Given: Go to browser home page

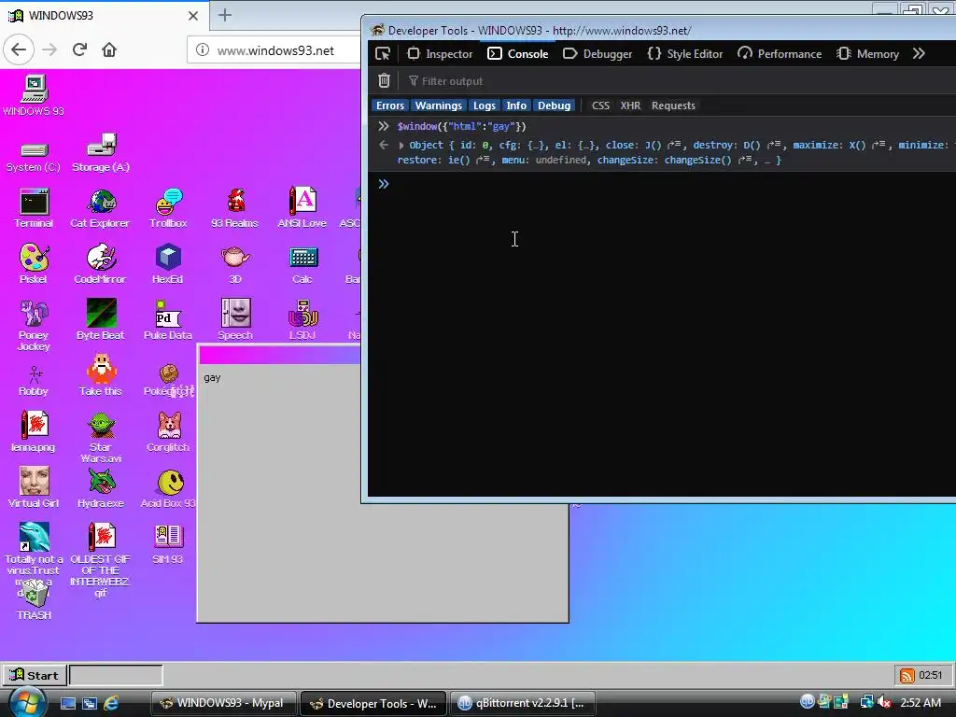Looking at the screenshot, I should pos(109,49).
